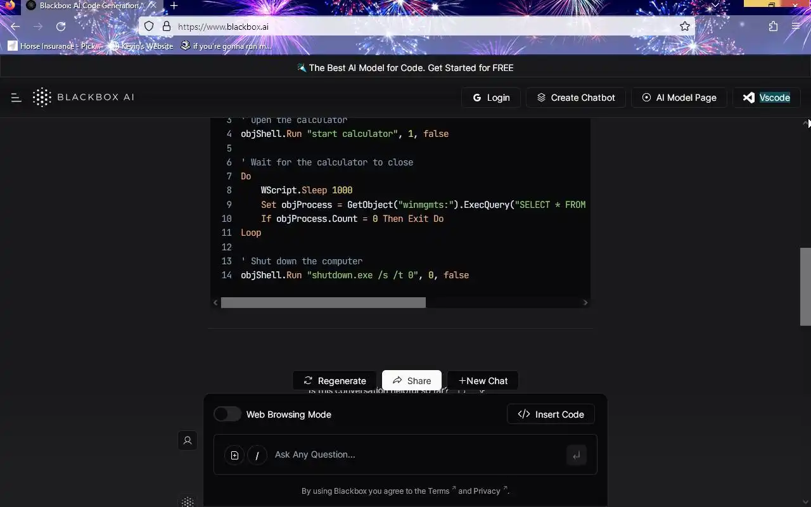Click the browser back arrow
The height and width of the screenshot is (507, 811).
(15, 26)
